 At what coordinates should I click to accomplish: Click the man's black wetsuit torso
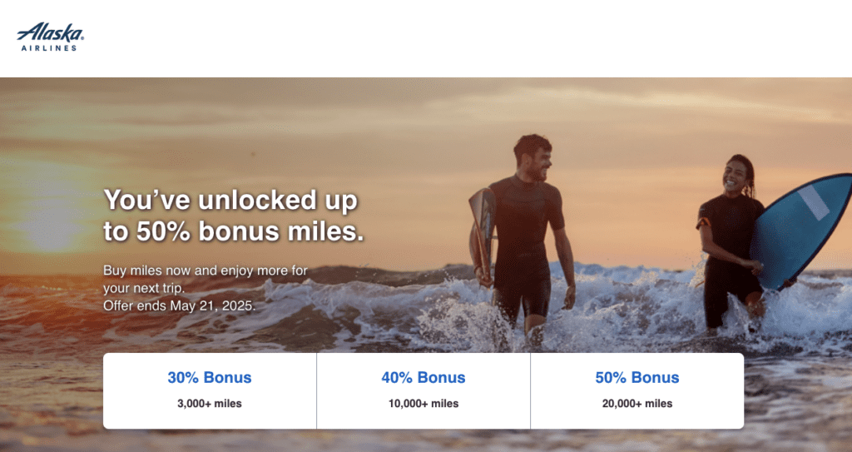tap(524, 221)
